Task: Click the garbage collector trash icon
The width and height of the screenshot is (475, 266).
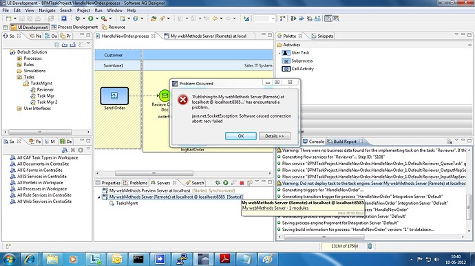Action: [x=370, y=246]
